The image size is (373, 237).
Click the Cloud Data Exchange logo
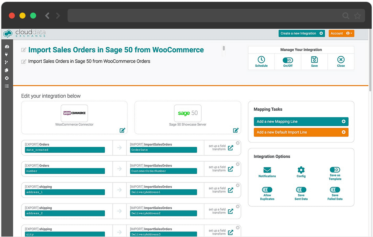point(24,33)
